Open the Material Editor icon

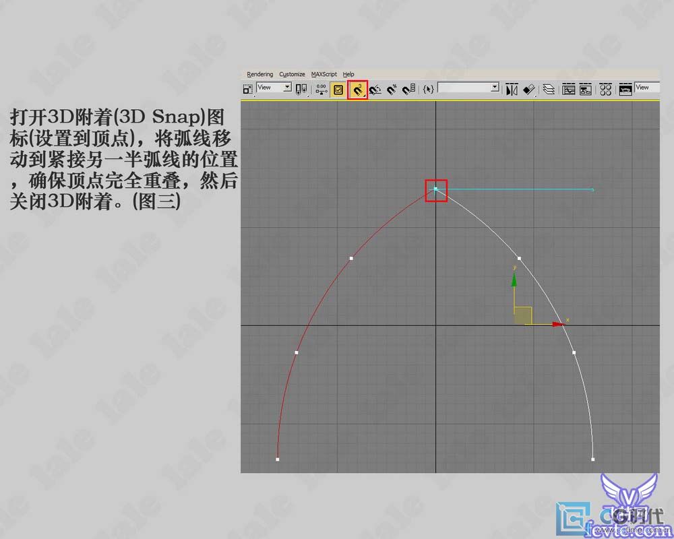[606, 90]
